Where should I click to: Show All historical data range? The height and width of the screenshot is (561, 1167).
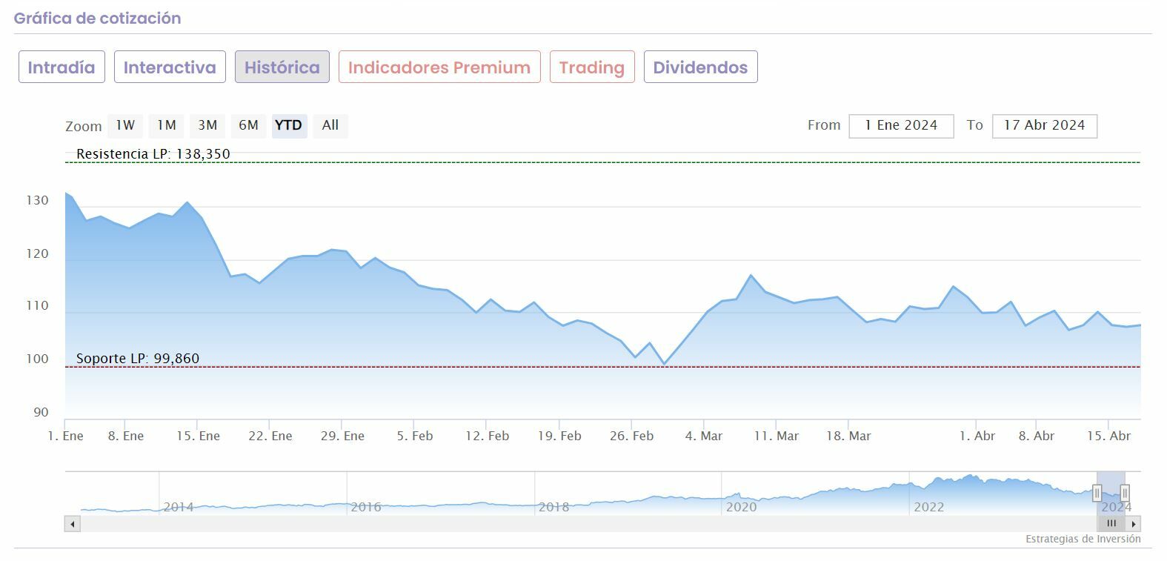[330, 125]
